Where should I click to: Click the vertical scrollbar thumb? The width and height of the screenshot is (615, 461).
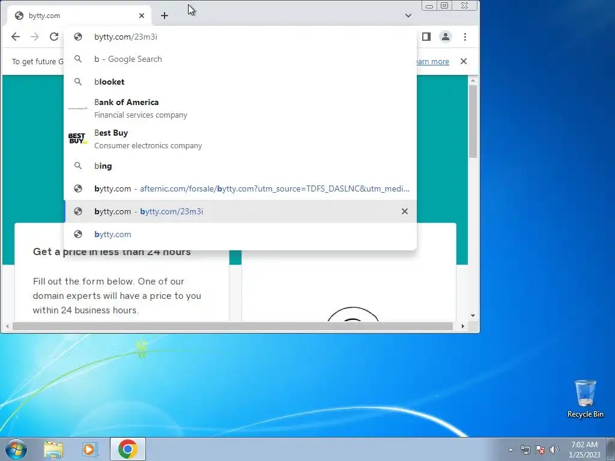(473, 121)
